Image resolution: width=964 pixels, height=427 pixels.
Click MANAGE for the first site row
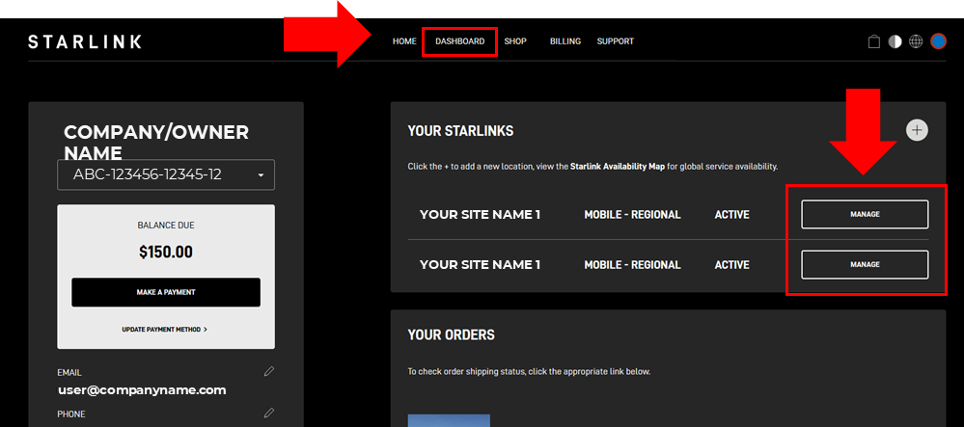(865, 214)
